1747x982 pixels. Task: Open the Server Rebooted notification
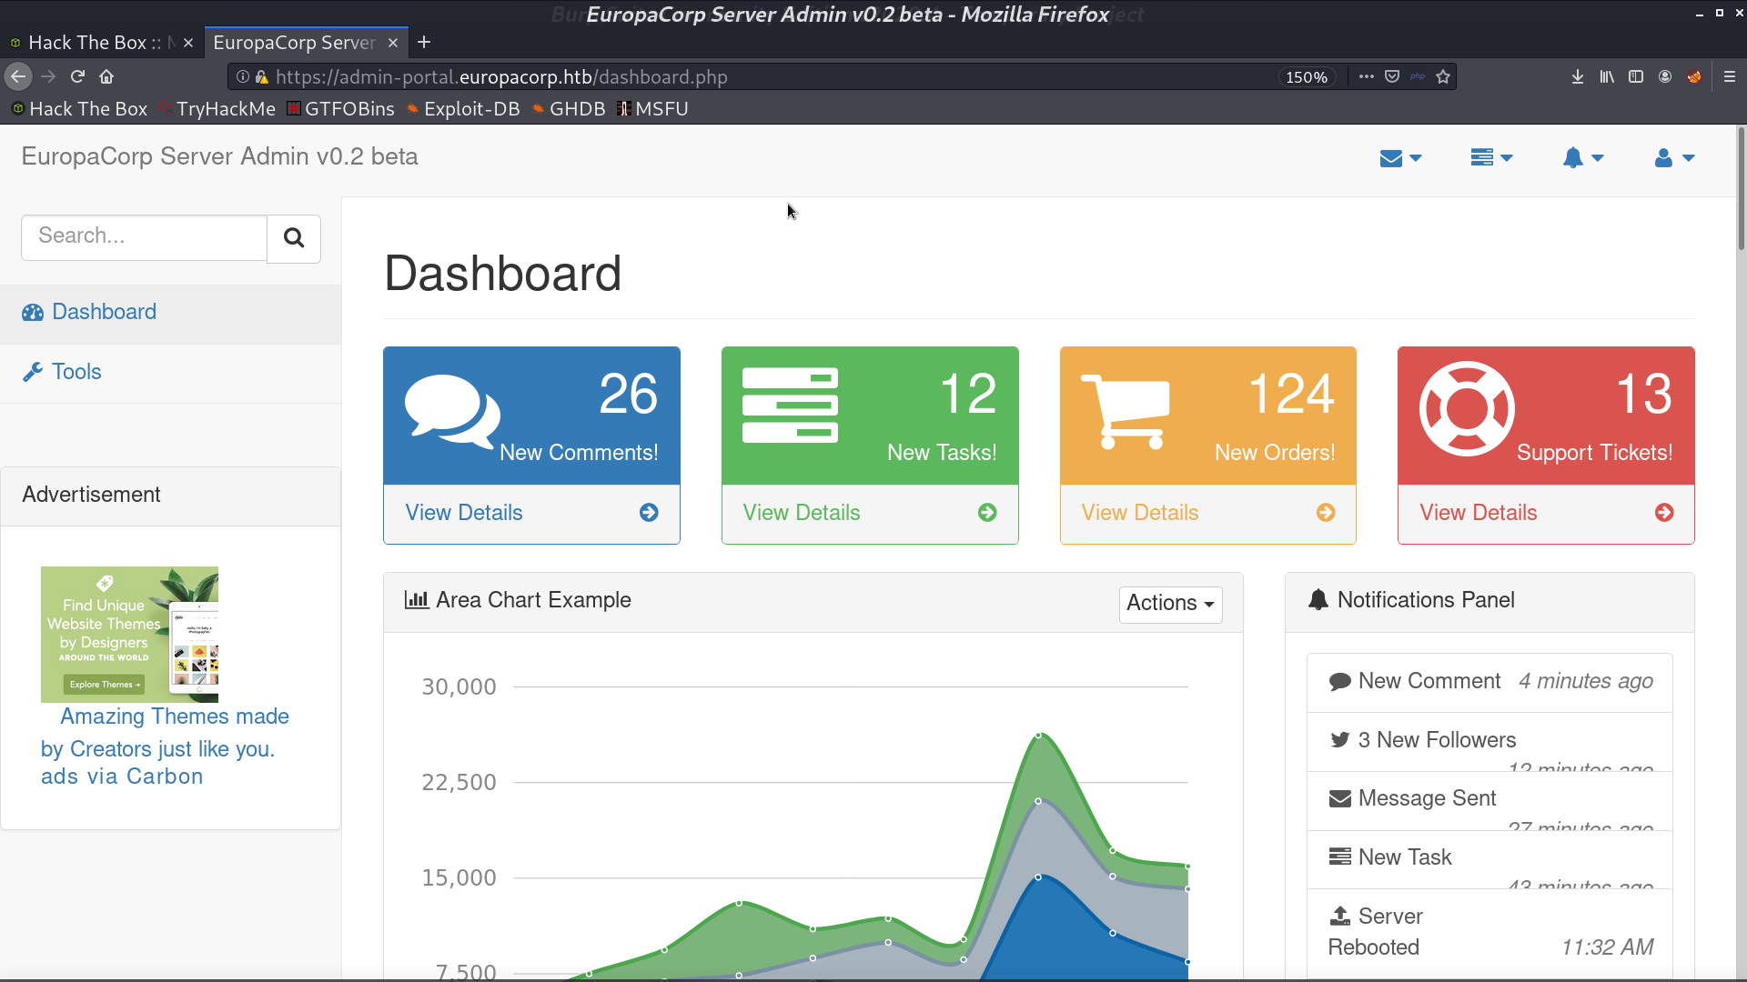pyautogui.click(x=1489, y=932)
